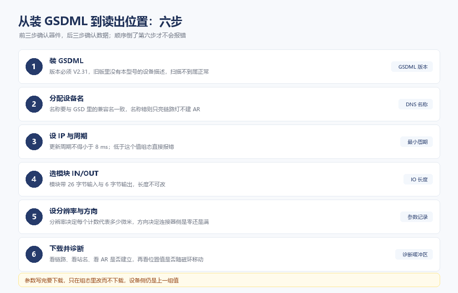
Task: Click the 设分辨率与方向 step title
Action: coord(73,211)
